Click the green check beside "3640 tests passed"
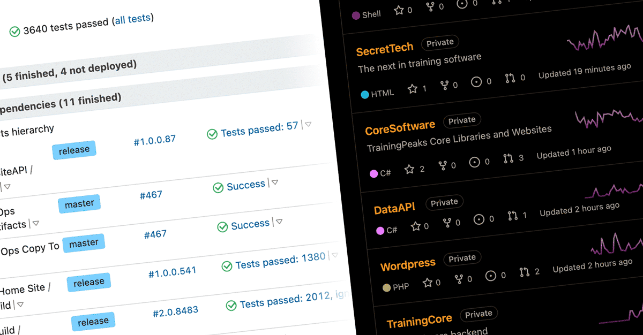The image size is (643, 335). point(15,32)
